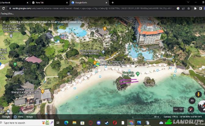
Task: Toggle the Pegman Street View button
Action: pos(199,94)
